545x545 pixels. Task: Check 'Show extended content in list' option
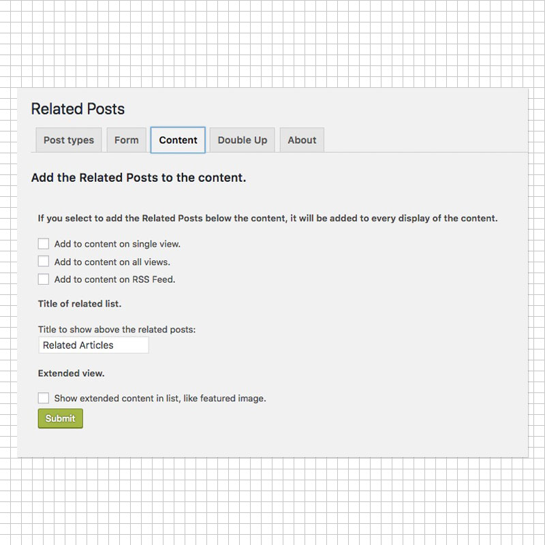[44, 398]
